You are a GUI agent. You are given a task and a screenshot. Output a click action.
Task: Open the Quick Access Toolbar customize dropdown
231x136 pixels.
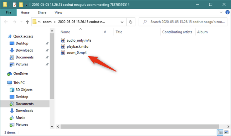26,5
